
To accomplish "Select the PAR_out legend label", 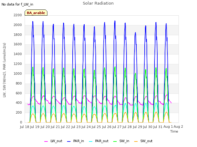I will [102, 141].
